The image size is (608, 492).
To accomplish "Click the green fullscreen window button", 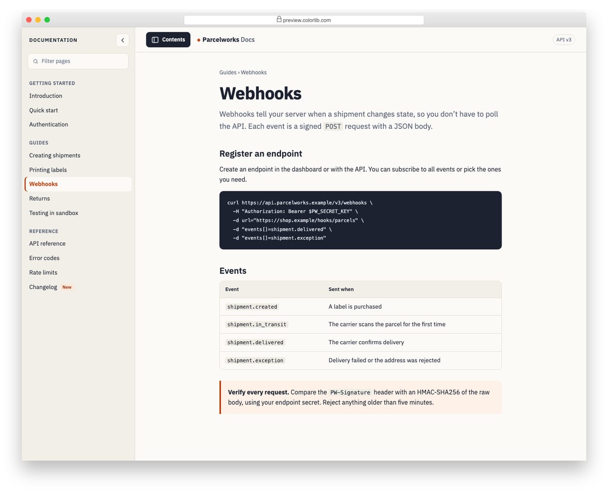I will pos(47,20).
